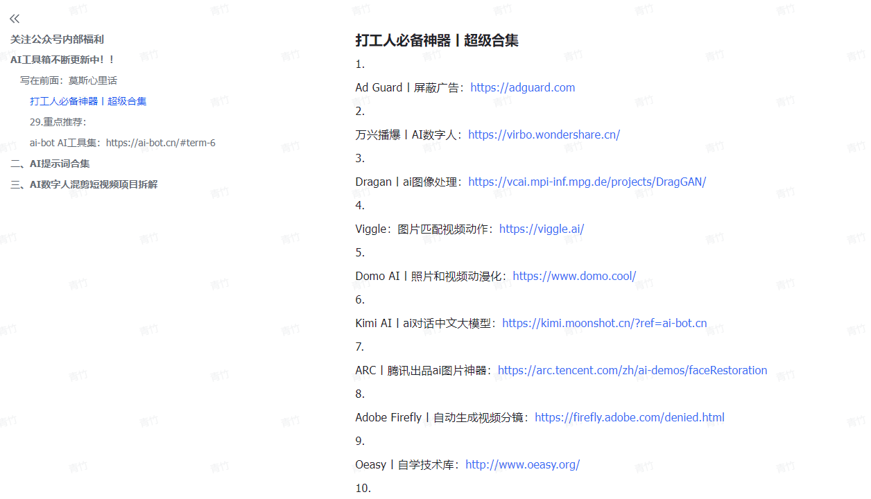Click the text Oeasy丨自学技术库

tap(406, 464)
